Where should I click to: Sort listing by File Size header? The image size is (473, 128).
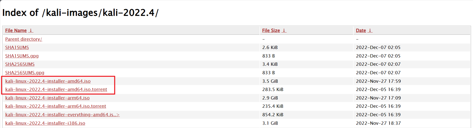pos(271,30)
